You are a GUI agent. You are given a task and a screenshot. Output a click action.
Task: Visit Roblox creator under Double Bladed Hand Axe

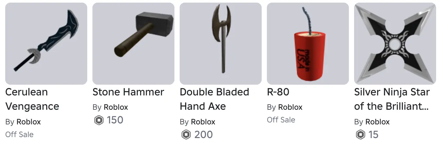203,122
